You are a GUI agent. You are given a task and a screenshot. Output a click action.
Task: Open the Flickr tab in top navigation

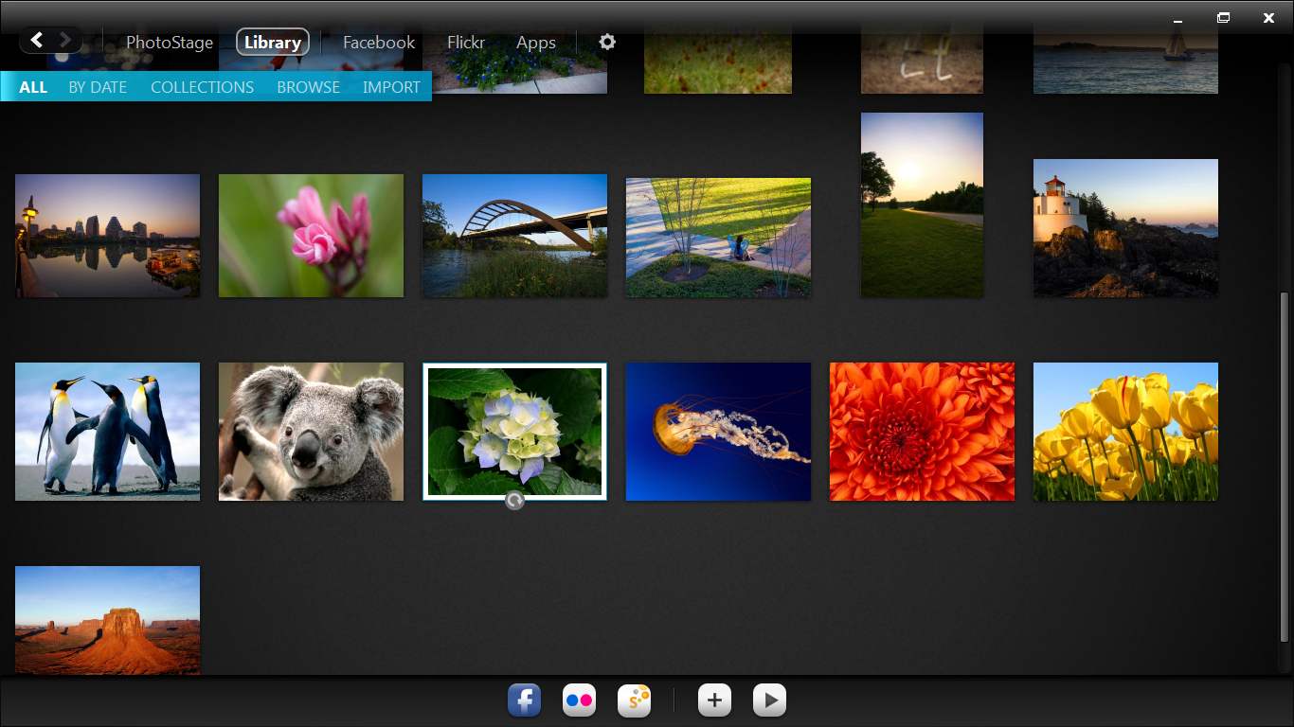pos(466,43)
